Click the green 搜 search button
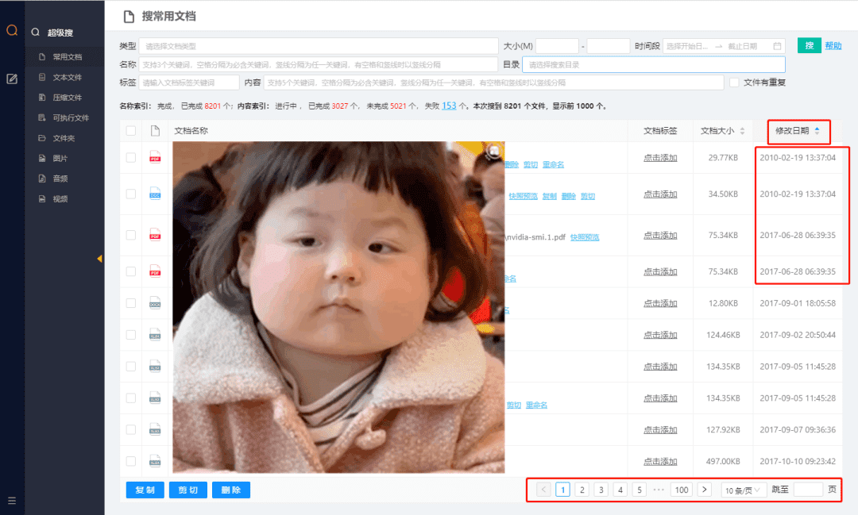Image resolution: width=858 pixels, height=515 pixels. tap(810, 45)
